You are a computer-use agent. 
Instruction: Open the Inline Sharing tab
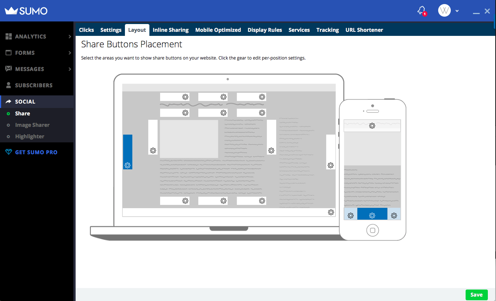tap(171, 30)
